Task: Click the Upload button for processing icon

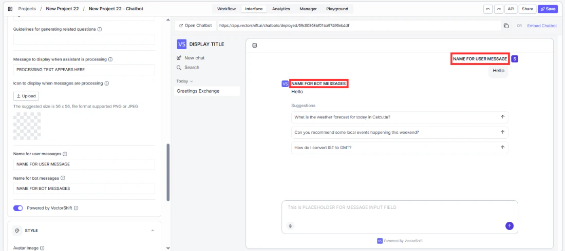Action: (x=26, y=96)
